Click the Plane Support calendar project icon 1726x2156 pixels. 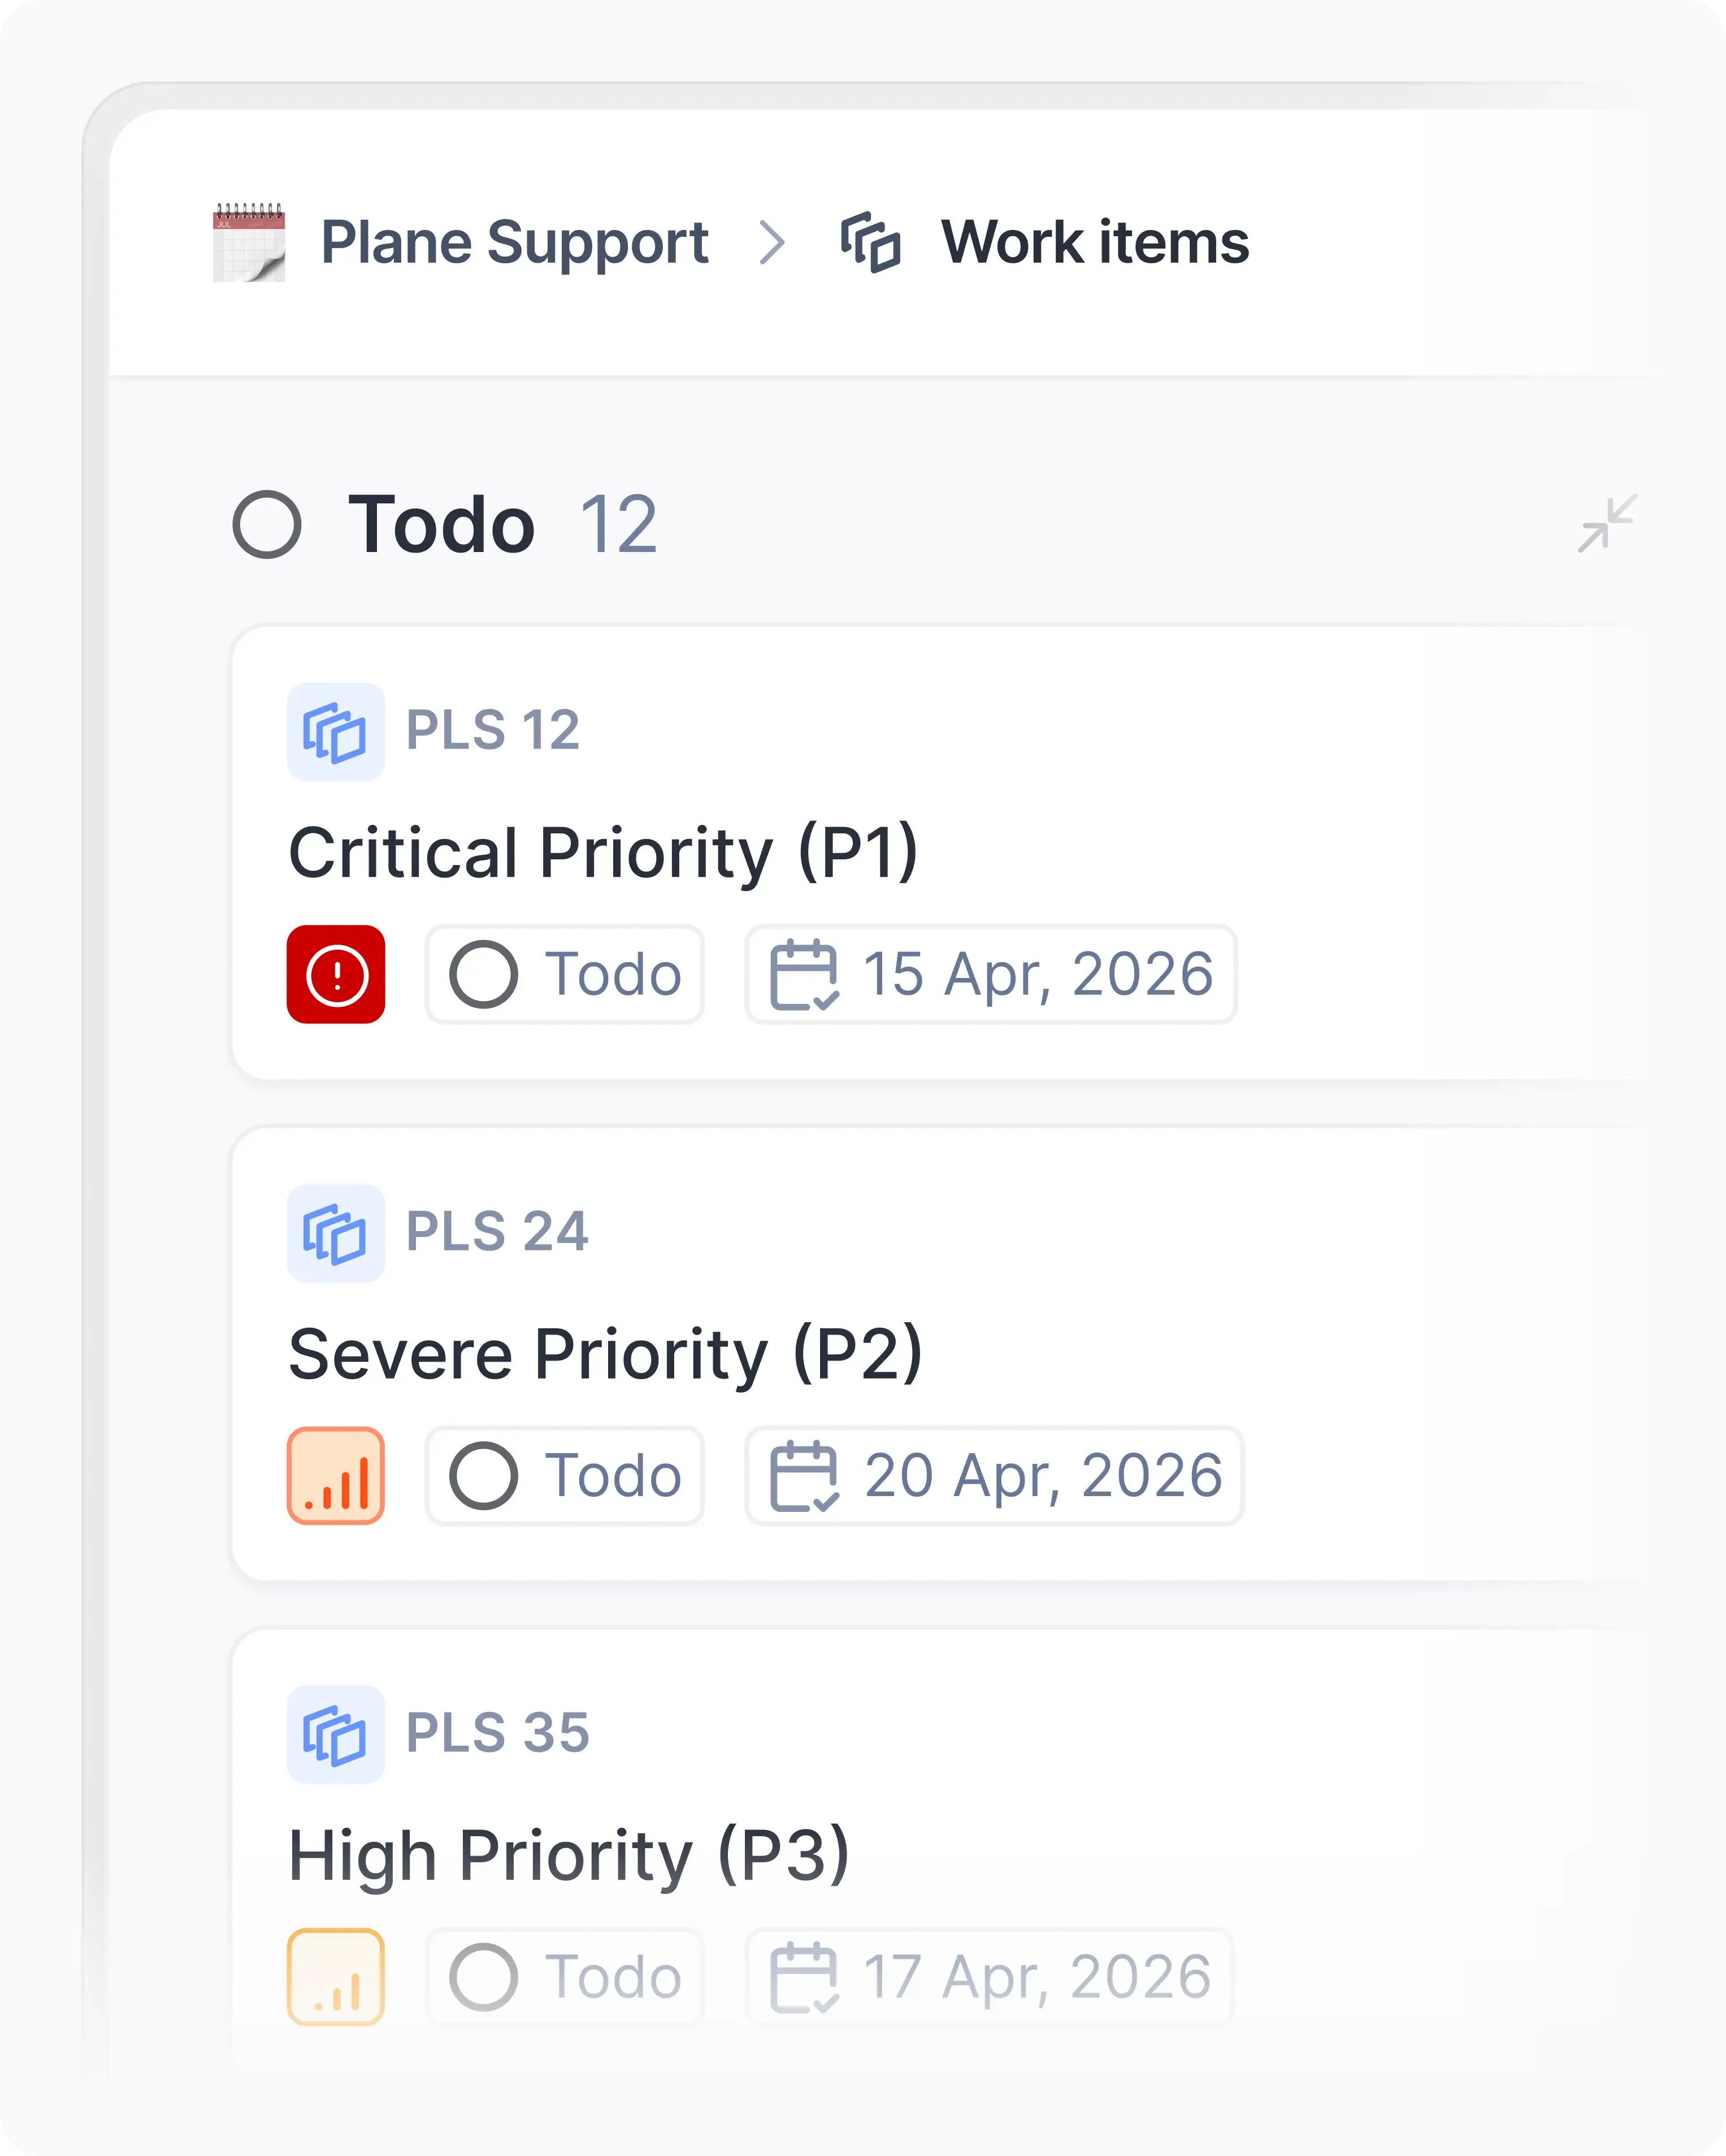249,243
